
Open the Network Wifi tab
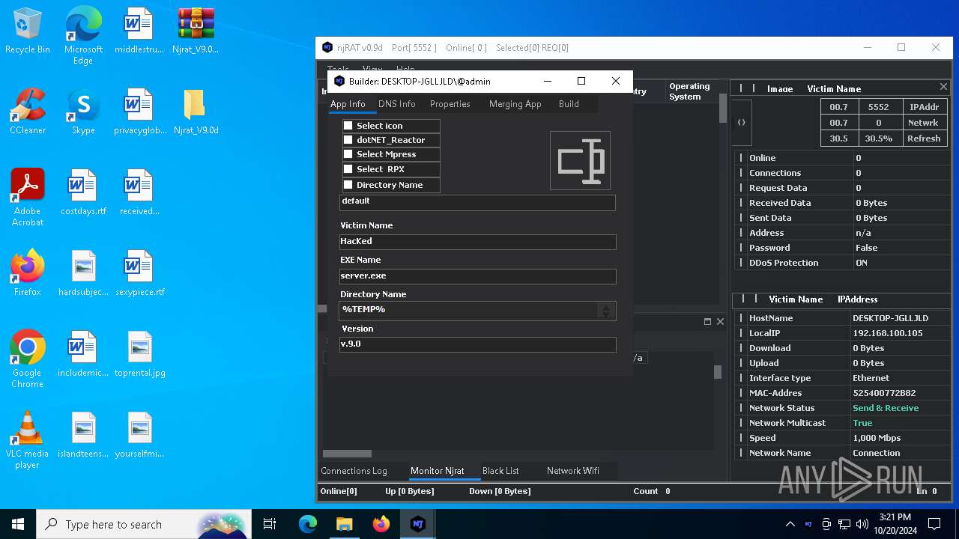click(x=573, y=471)
